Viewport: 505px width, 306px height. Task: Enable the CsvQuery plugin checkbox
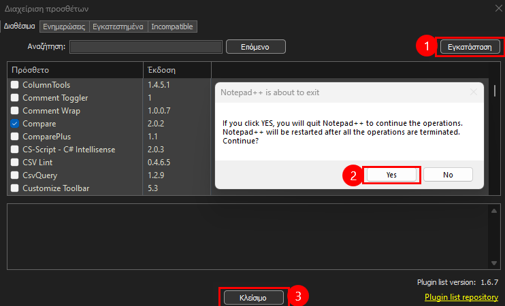point(14,175)
